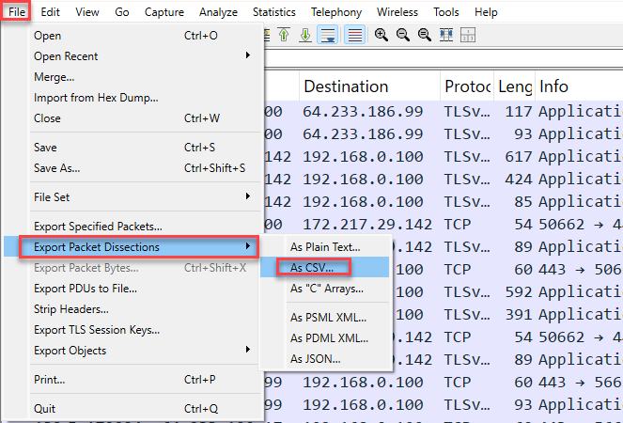623x423 pixels.
Task: Open the Statistics menu
Action: [273, 12]
